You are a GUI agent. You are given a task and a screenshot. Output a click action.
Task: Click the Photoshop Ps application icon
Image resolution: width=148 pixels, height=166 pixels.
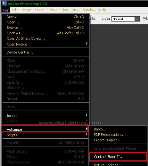coord(4,4)
